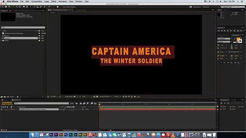Open the Layer menu
The image size is (246, 138).
(x=47, y=1)
